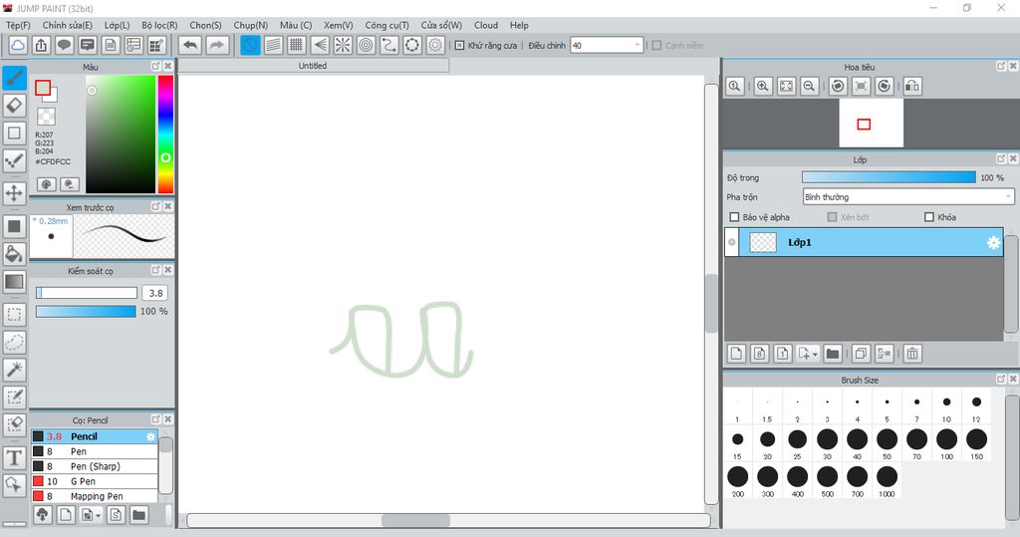
Task: Open the Pha trộn blend mode dropdown
Action: point(908,196)
